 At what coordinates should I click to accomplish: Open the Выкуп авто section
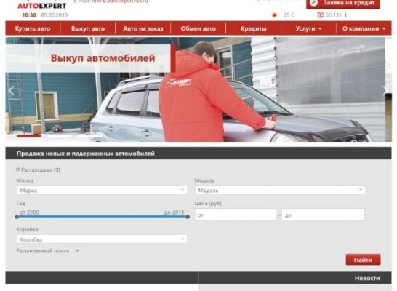88,28
